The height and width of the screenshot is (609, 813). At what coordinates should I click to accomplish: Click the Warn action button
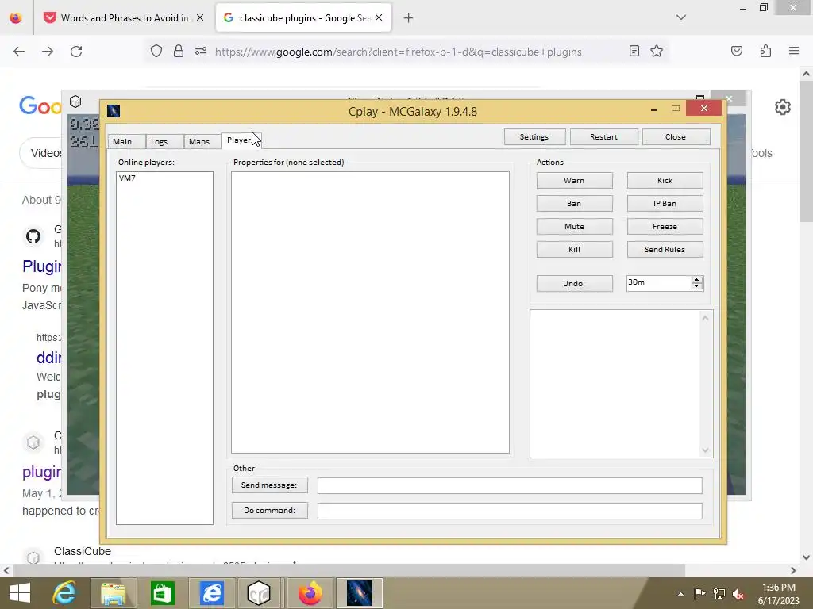coord(574,180)
